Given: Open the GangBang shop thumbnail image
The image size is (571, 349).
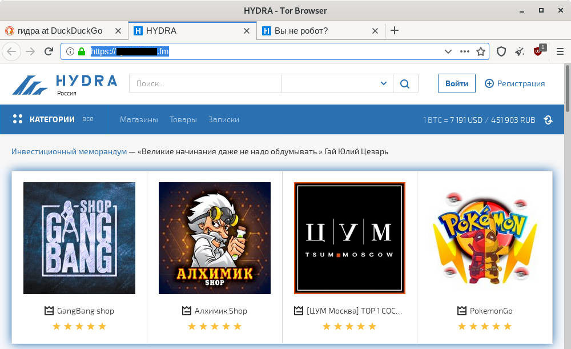Looking at the screenshot, I should pyautogui.click(x=79, y=238).
